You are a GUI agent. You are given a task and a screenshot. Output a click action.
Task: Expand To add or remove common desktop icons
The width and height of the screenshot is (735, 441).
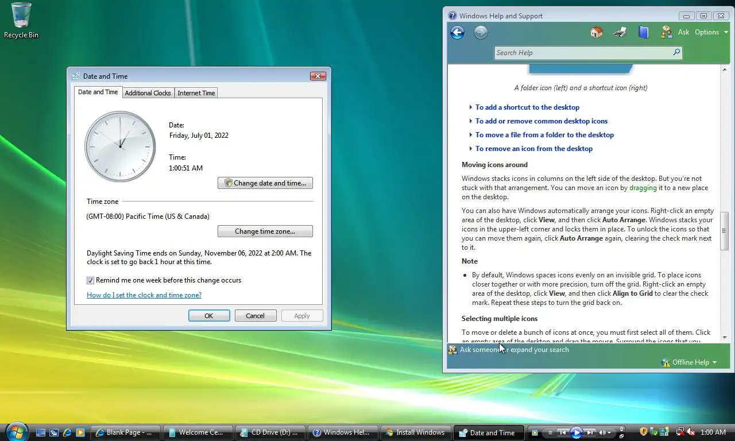tap(541, 121)
